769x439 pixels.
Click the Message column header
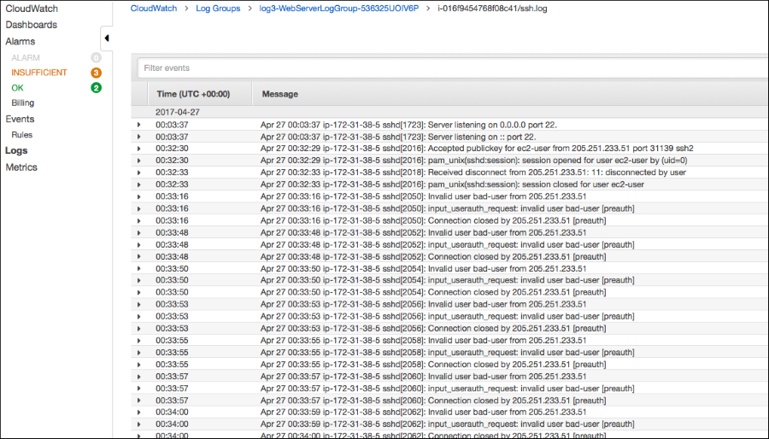[x=279, y=94]
